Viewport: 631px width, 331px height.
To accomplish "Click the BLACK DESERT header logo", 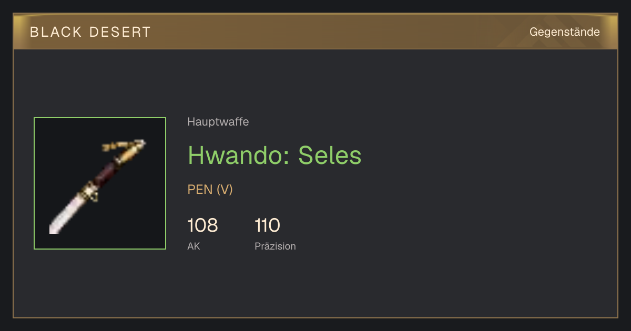I will tap(90, 32).
